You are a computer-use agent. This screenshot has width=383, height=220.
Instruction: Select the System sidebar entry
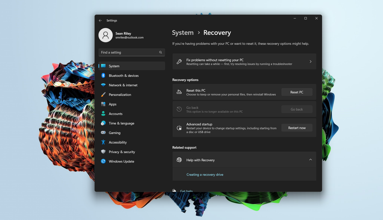click(114, 66)
